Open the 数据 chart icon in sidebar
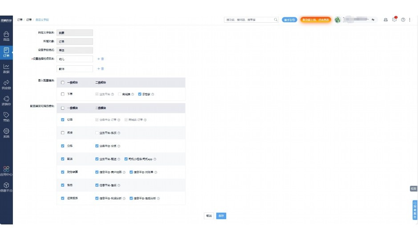418x240 pixels. coord(6,68)
